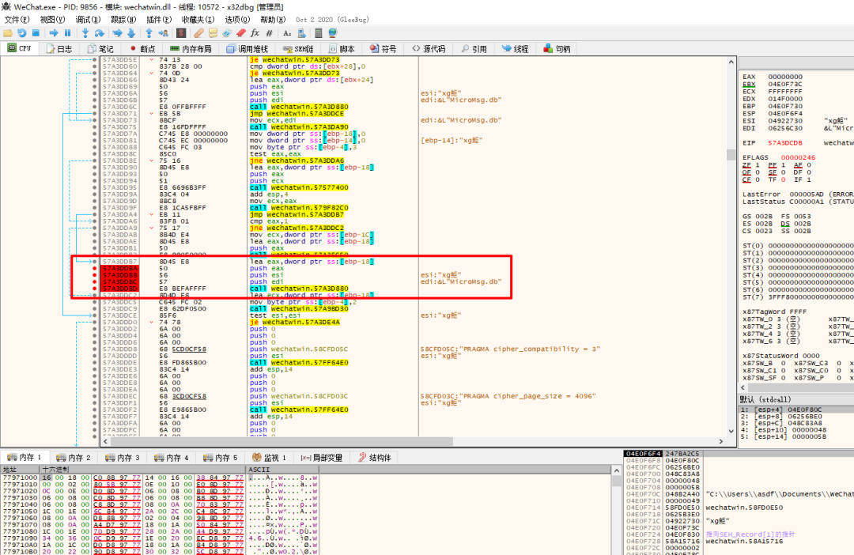
Task: Run to user code icon
Action: (x=163, y=33)
